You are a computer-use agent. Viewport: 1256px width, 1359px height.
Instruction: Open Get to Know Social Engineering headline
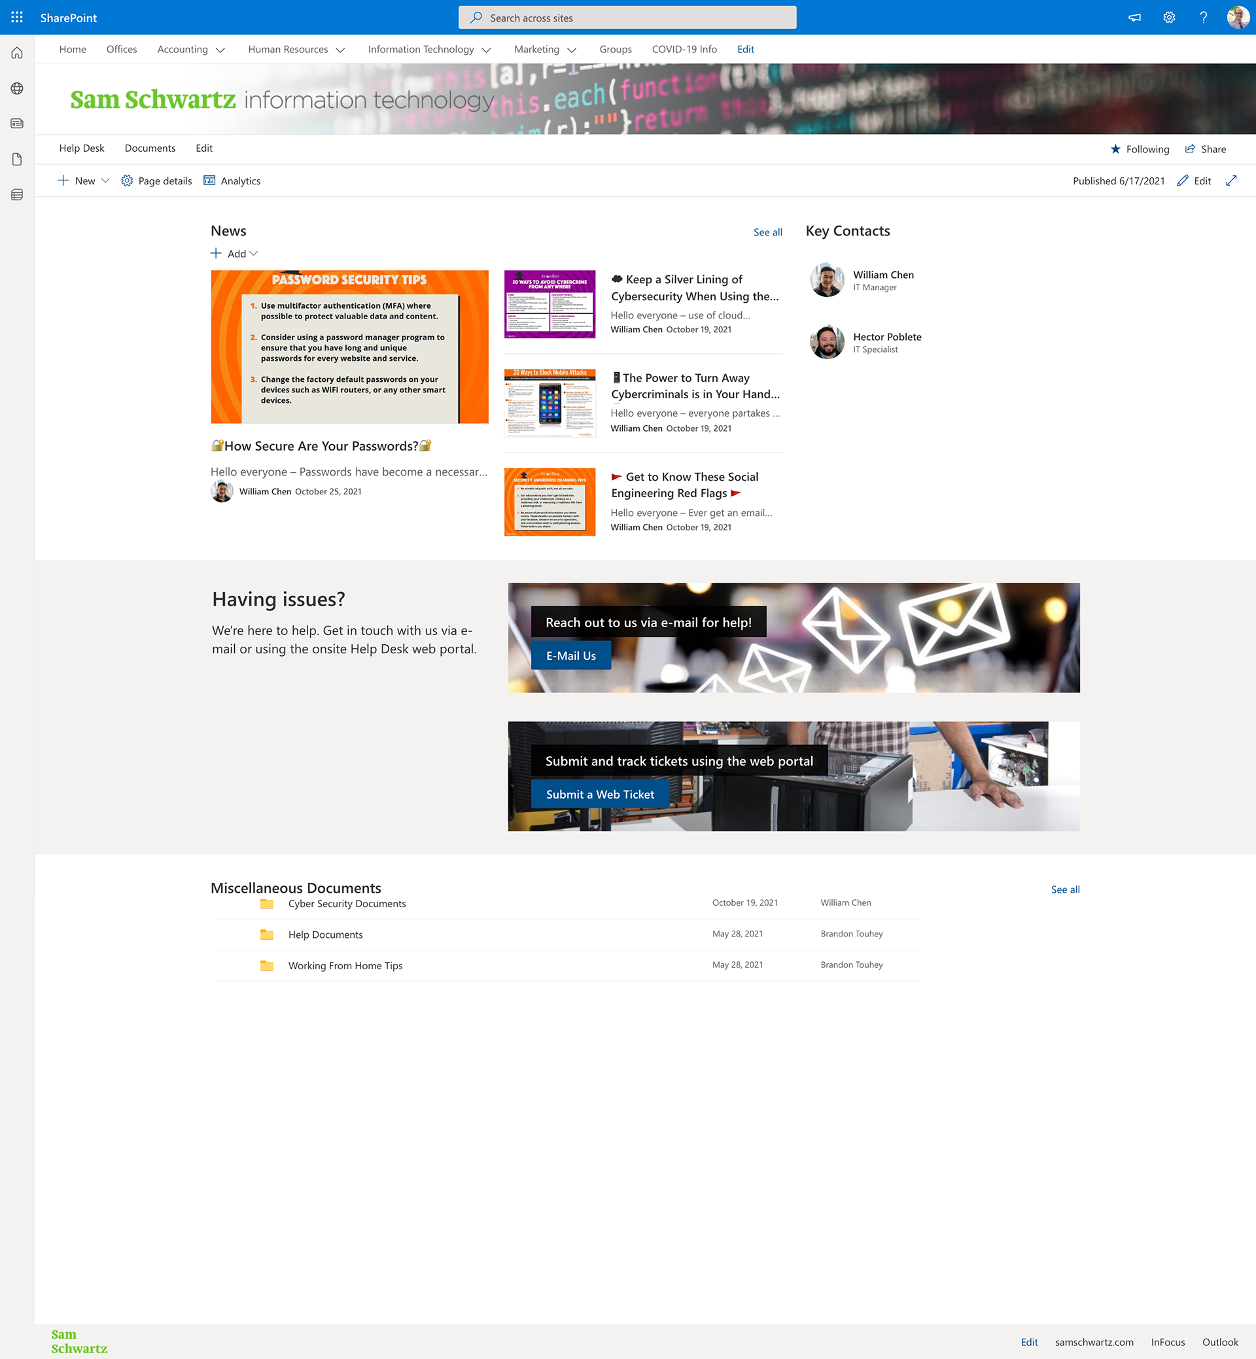coord(685,485)
